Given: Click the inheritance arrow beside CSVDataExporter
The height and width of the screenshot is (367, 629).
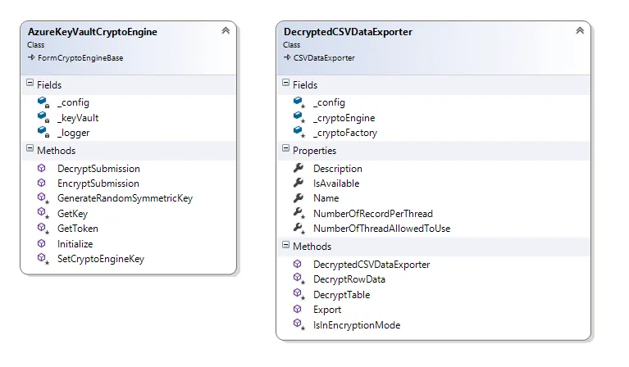Looking at the screenshot, I should tap(287, 57).
